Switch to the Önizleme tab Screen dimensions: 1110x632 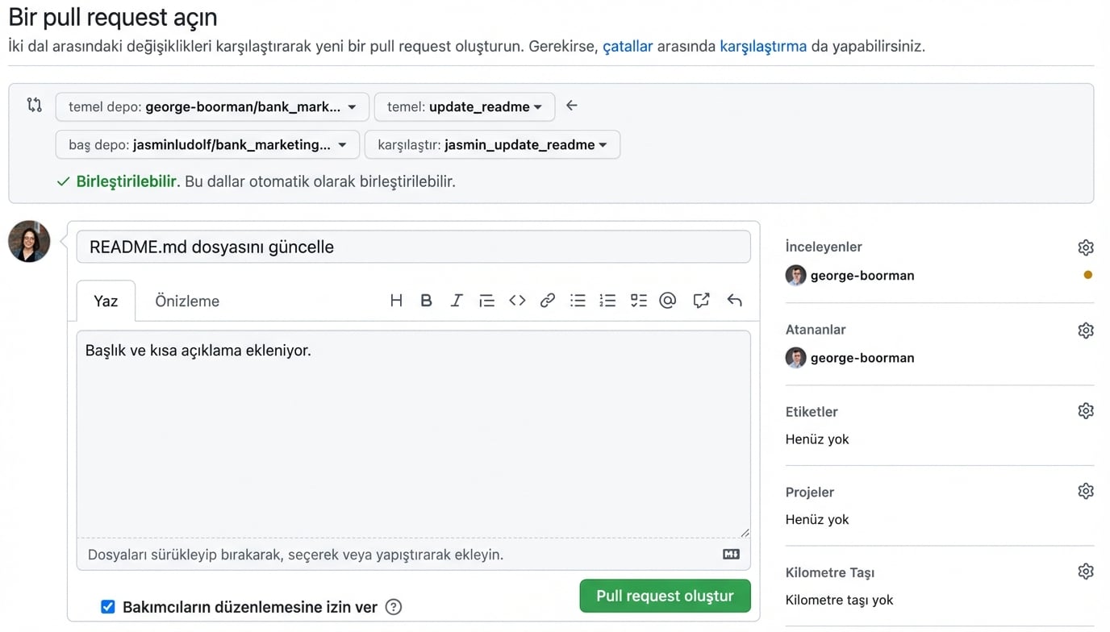(x=186, y=301)
